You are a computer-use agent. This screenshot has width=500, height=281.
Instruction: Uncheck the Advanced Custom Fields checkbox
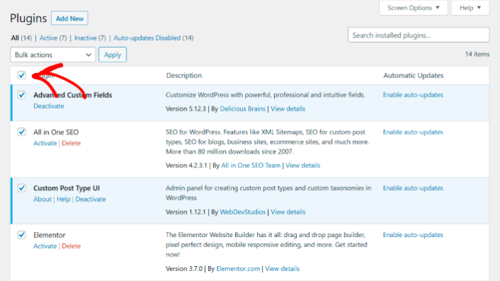click(x=22, y=95)
